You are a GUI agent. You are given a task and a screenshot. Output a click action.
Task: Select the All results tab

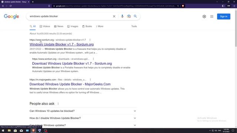click(x=33, y=26)
